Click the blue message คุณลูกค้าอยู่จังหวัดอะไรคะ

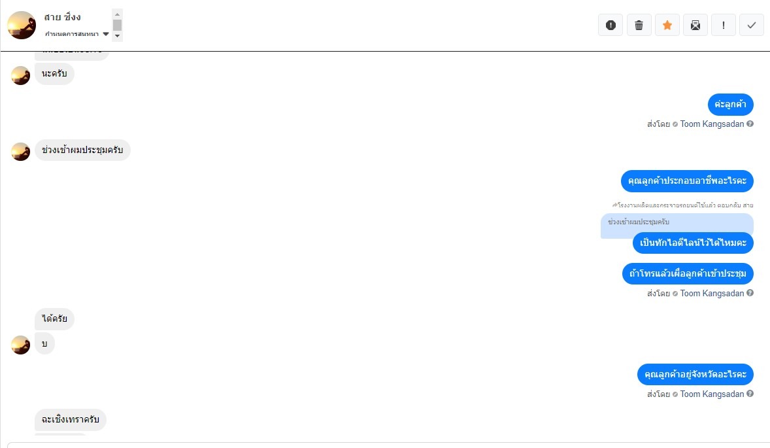click(695, 375)
